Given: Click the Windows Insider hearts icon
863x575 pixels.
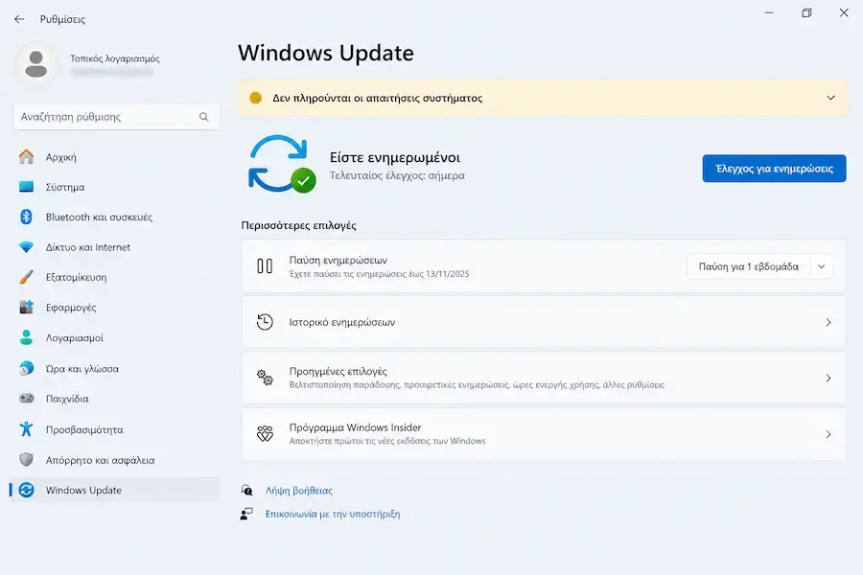Looking at the screenshot, I should [265, 433].
